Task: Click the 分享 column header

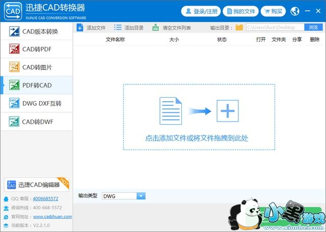Action: tap(297, 40)
